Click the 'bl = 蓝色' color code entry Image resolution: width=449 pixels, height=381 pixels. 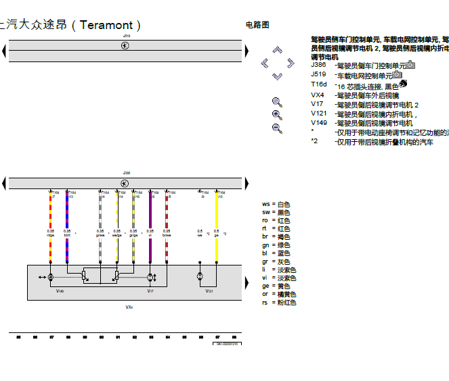point(276,253)
